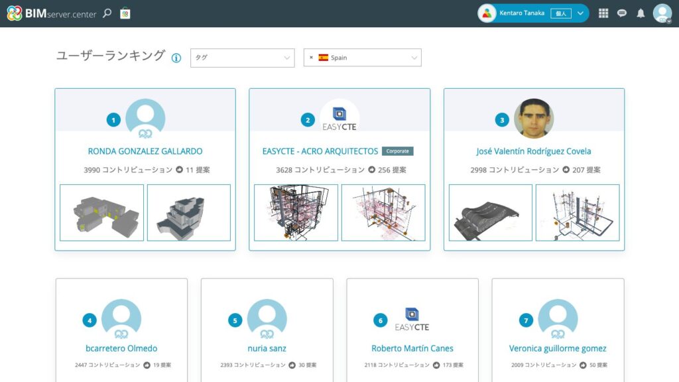Open EASYCTE's red piping layout thumbnail

click(x=383, y=213)
